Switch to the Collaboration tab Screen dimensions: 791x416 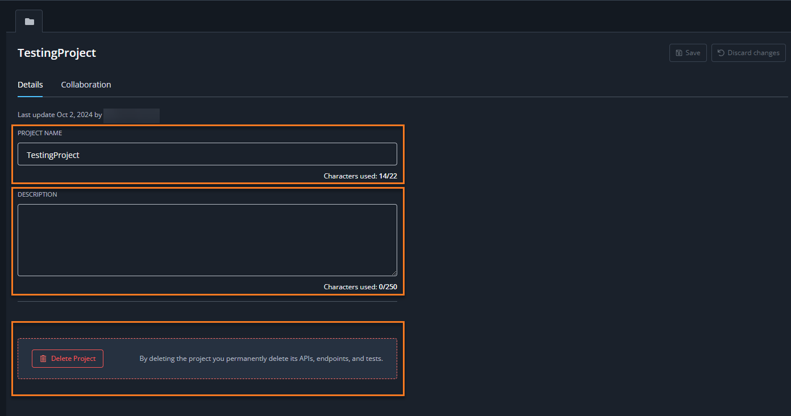pyautogui.click(x=86, y=85)
